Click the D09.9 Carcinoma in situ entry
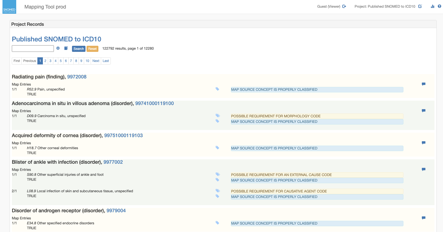The height and width of the screenshot is (232, 443). point(56,116)
